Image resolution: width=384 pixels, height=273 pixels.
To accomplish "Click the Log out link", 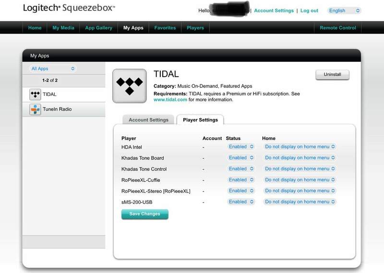I will (309, 11).
